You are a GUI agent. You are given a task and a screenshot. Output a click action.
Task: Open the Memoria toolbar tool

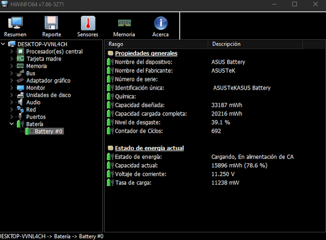(124, 26)
